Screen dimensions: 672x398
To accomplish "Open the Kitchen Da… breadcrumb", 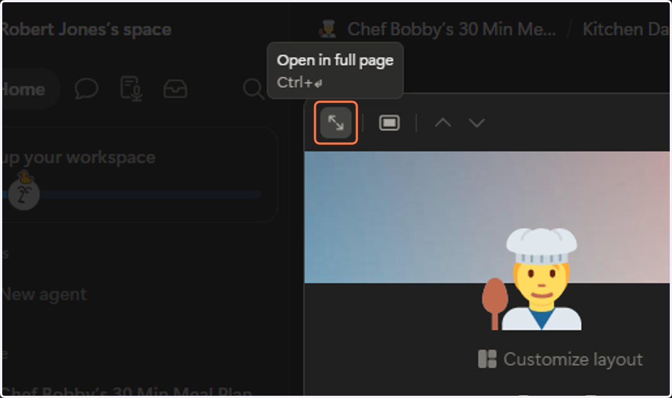I will pyautogui.click(x=626, y=29).
